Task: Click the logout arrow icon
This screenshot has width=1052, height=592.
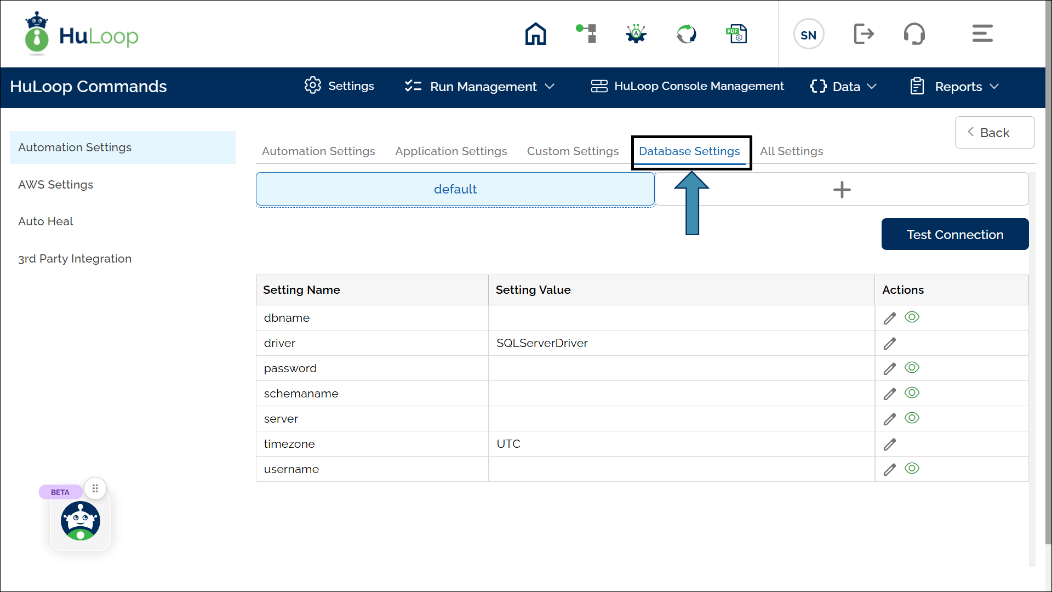Action: 864,34
